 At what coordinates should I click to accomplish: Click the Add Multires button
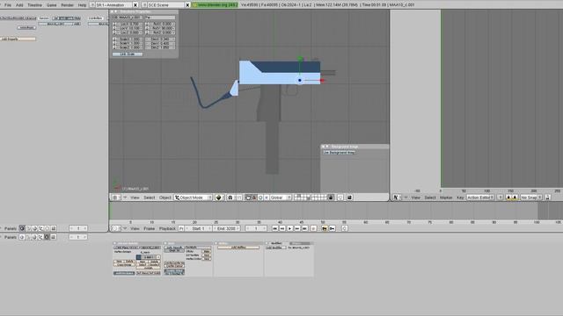click(238, 248)
